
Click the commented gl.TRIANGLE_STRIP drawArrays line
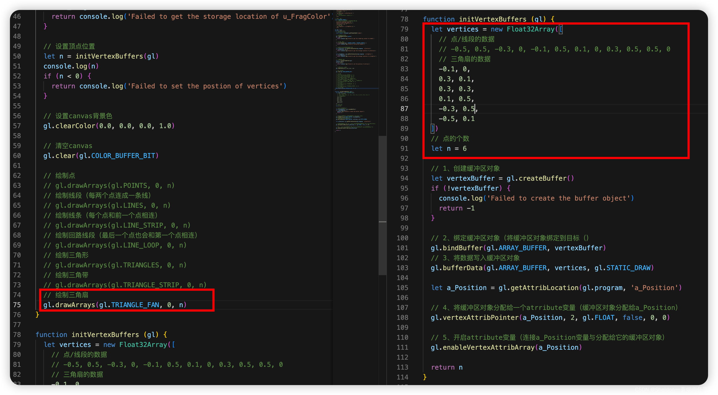coord(125,285)
